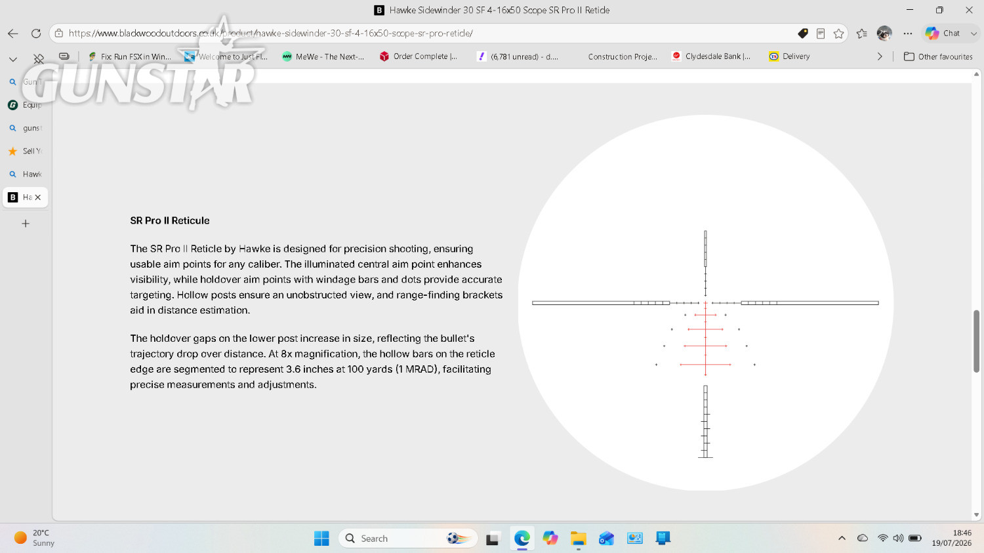This screenshot has height=553, width=984.
Task: Show more favourites bar overflow chevron
Action: point(880,56)
